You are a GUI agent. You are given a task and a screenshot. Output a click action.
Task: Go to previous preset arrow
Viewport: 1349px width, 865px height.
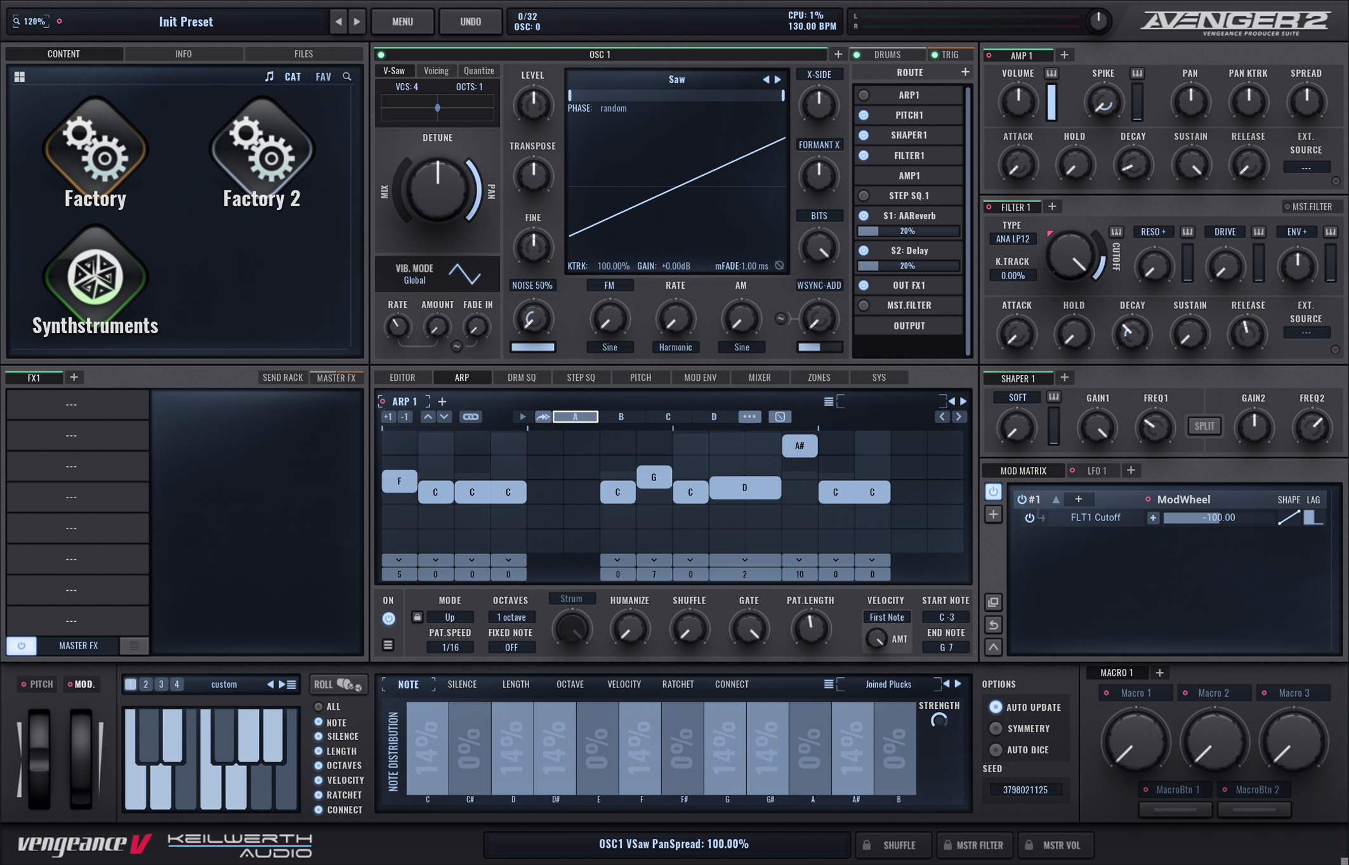[338, 22]
